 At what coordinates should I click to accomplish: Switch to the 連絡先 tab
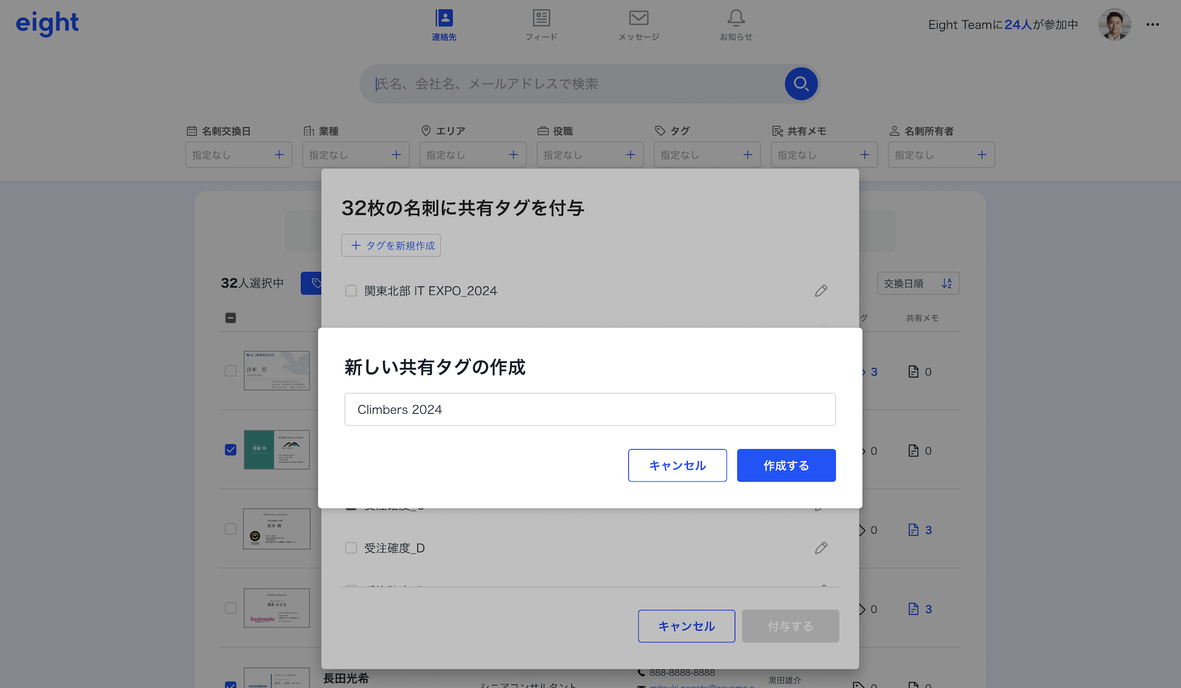click(444, 25)
